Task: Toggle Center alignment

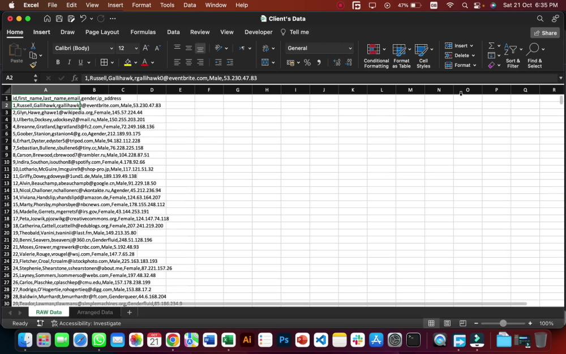Action: click(188, 62)
